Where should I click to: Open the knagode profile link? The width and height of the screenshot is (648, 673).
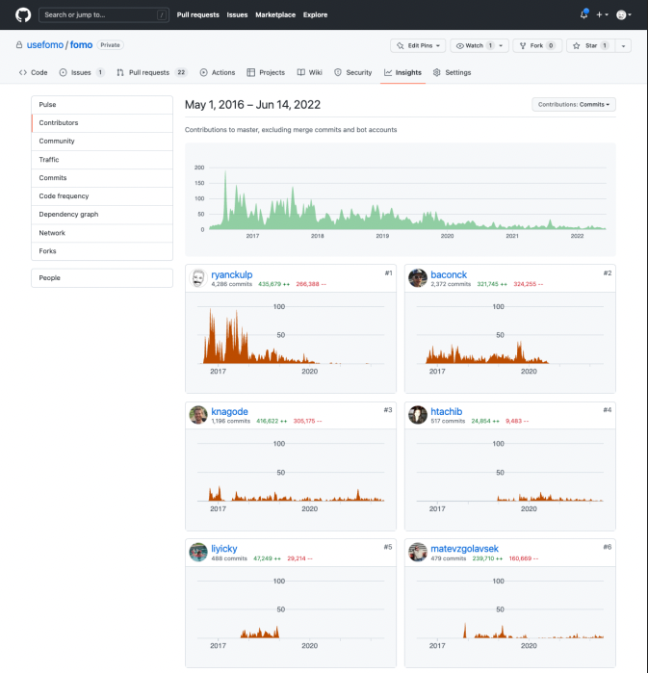tap(229, 412)
